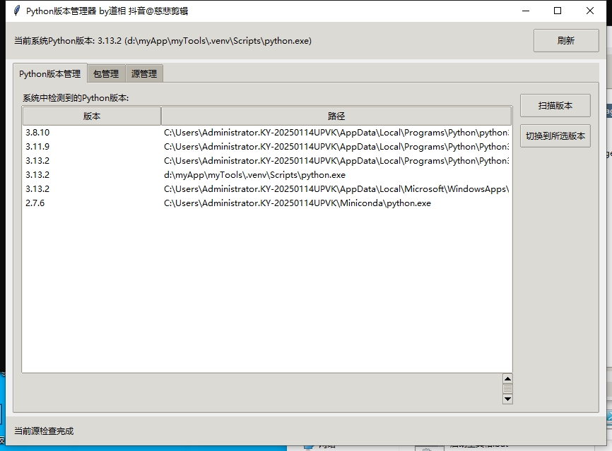Click the 当前系统Python版本 status label
The height and width of the screenshot is (451, 612).
click(163, 41)
